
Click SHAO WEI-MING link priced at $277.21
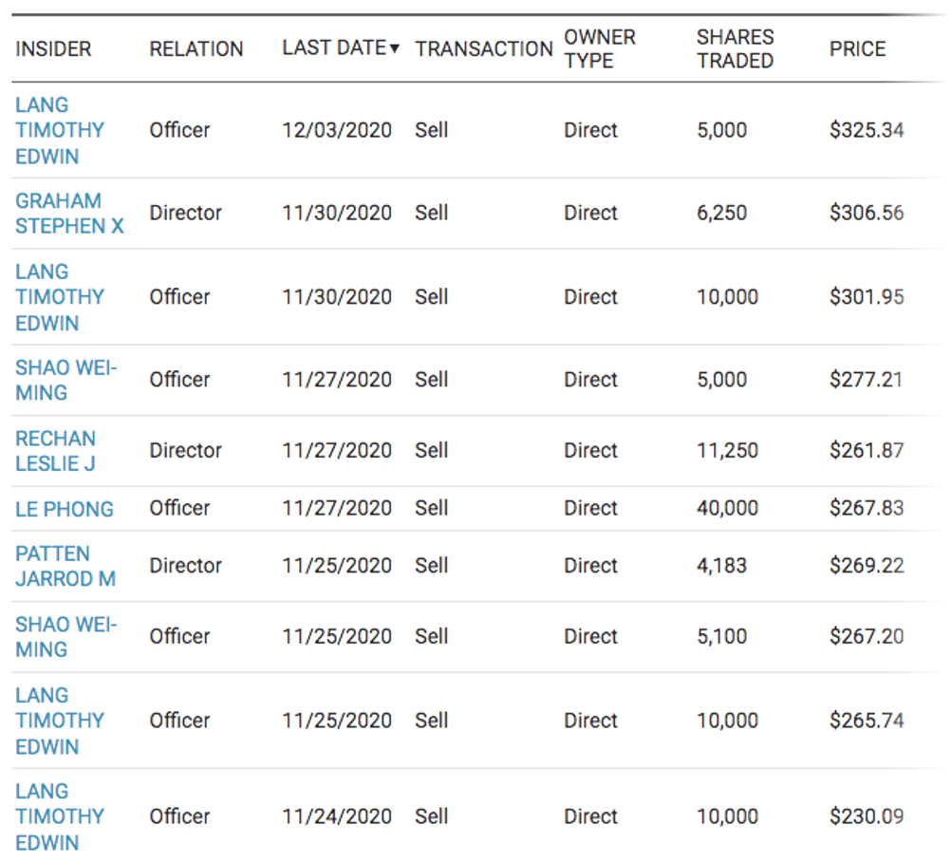[x=65, y=380]
